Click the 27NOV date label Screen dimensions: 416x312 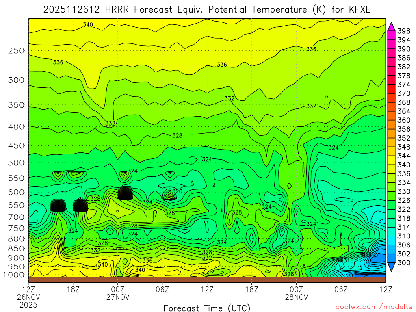[x=118, y=297]
